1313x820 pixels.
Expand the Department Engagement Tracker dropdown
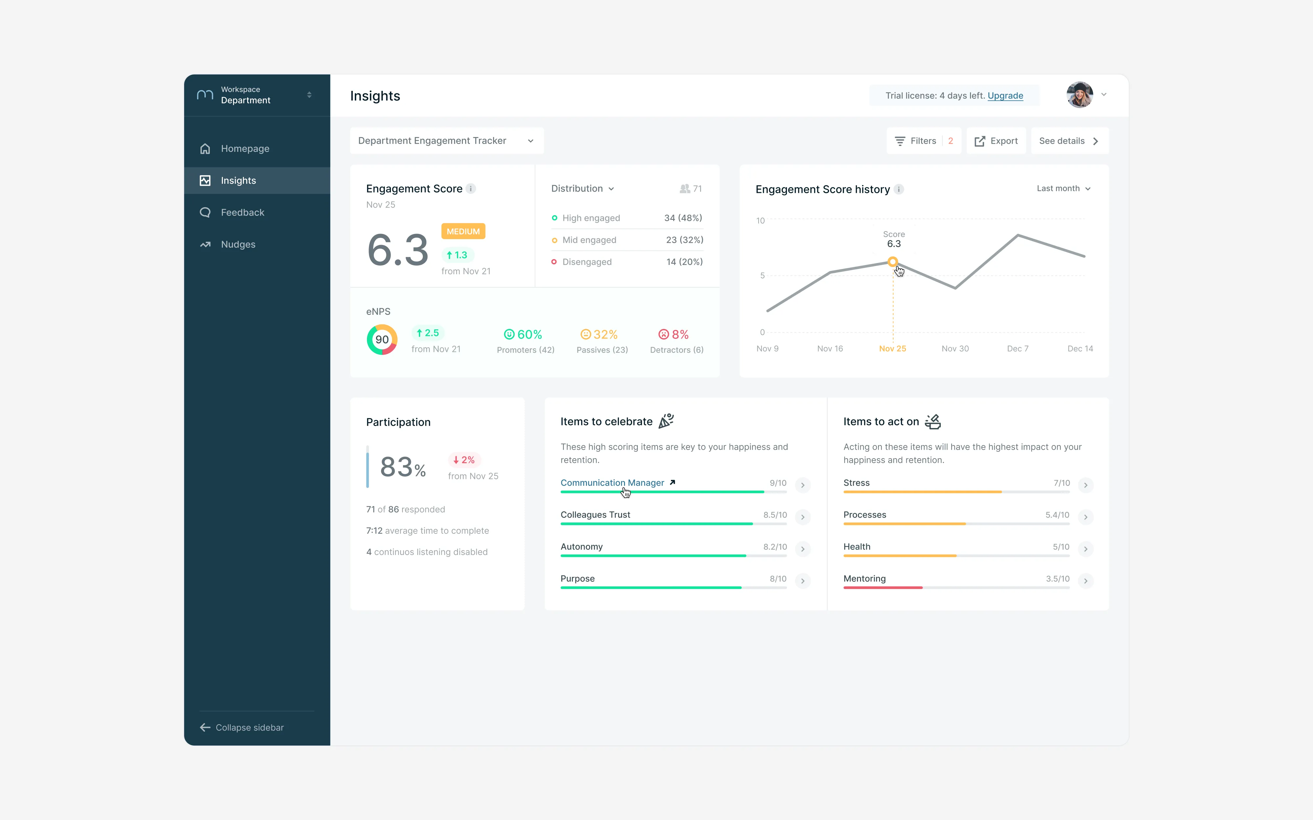pyautogui.click(x=446, y=141)
